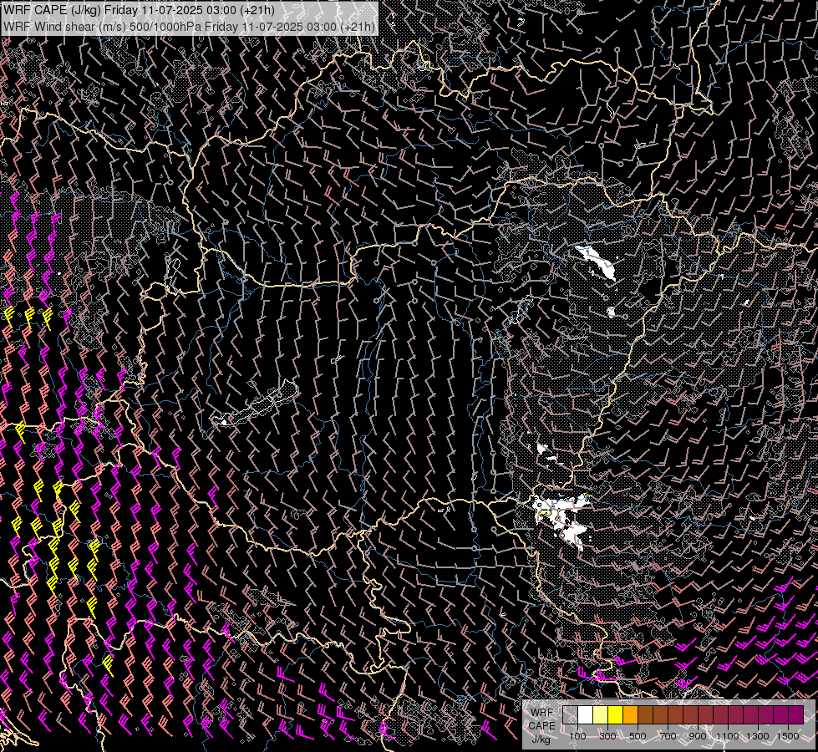Click the 1500 legend tick label

pyautogui.click(x=788, y=736)
